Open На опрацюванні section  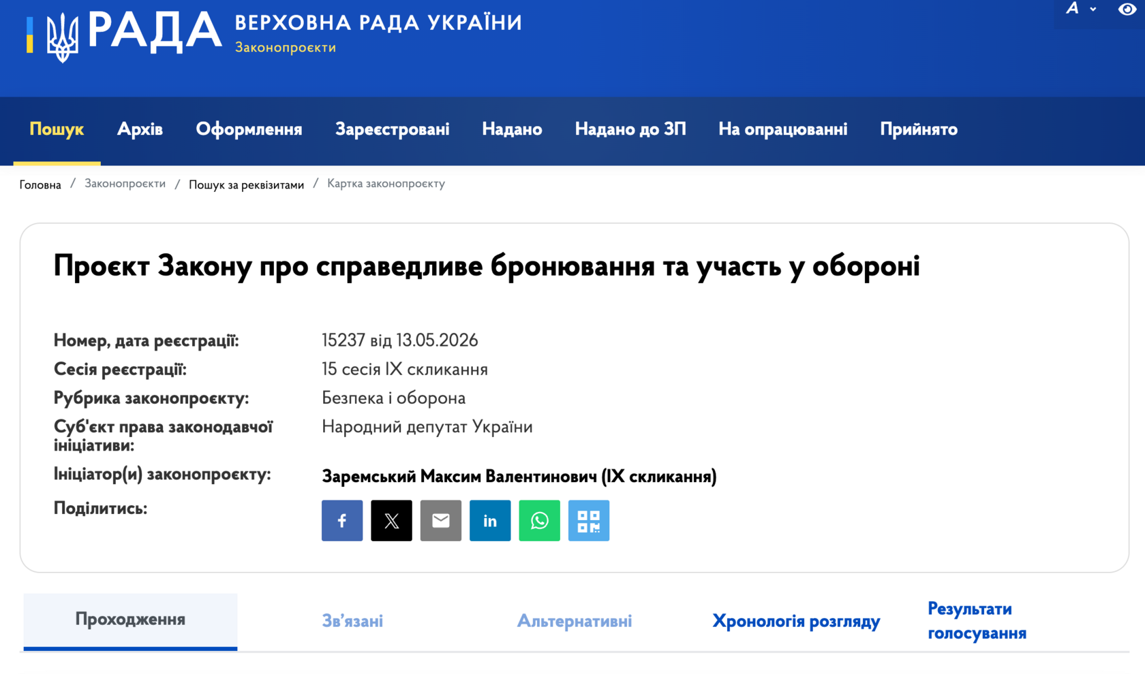click(783, 129)
